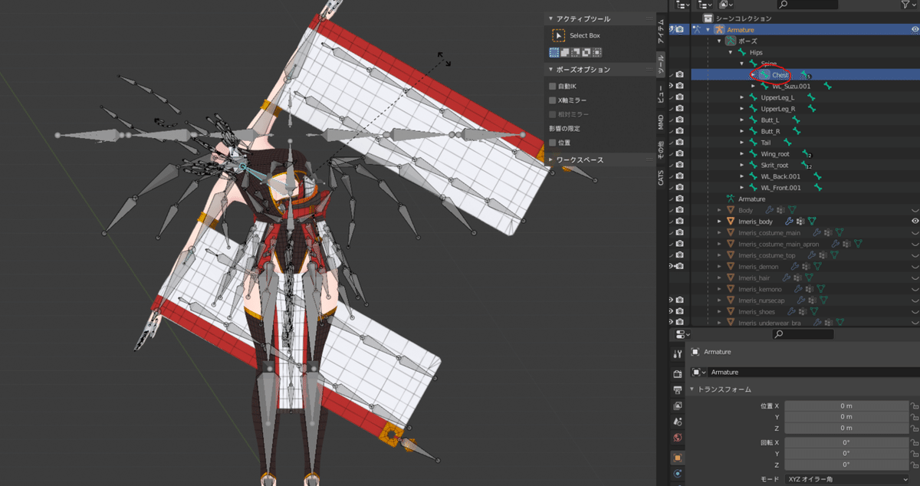Open the Tool properties tab (wrench and screwdriver)
The image size is (920, 486).
(x=677, y=354)
